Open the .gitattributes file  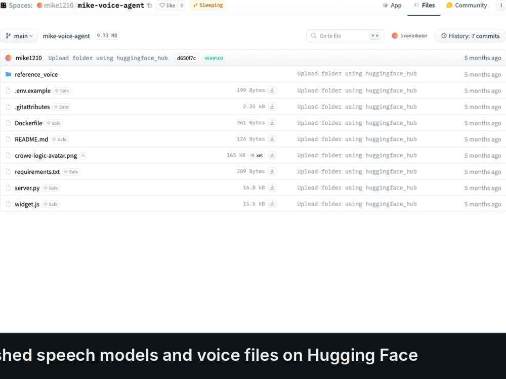coord(32,107)
